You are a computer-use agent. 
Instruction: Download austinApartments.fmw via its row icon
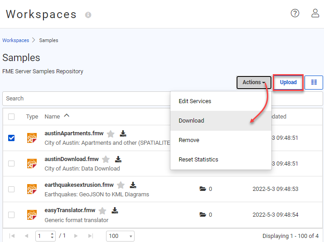(123, 133)
